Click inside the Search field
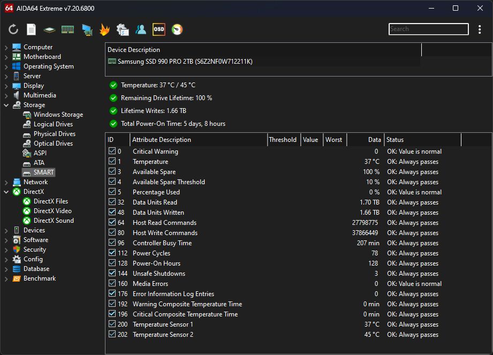 [x=428, y=29]
